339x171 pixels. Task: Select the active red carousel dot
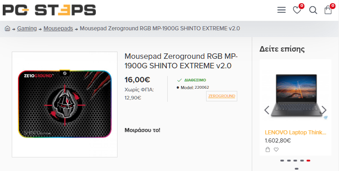point(308,161)
